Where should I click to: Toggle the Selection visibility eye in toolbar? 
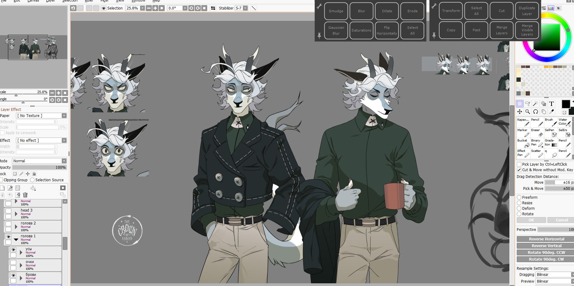point(104,8)
